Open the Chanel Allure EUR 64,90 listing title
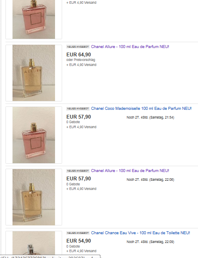The image size is (198, 258). click(130, 47)
